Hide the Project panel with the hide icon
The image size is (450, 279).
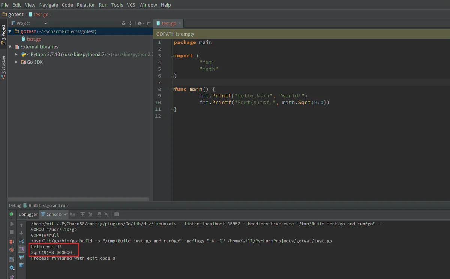coord(148,23)
